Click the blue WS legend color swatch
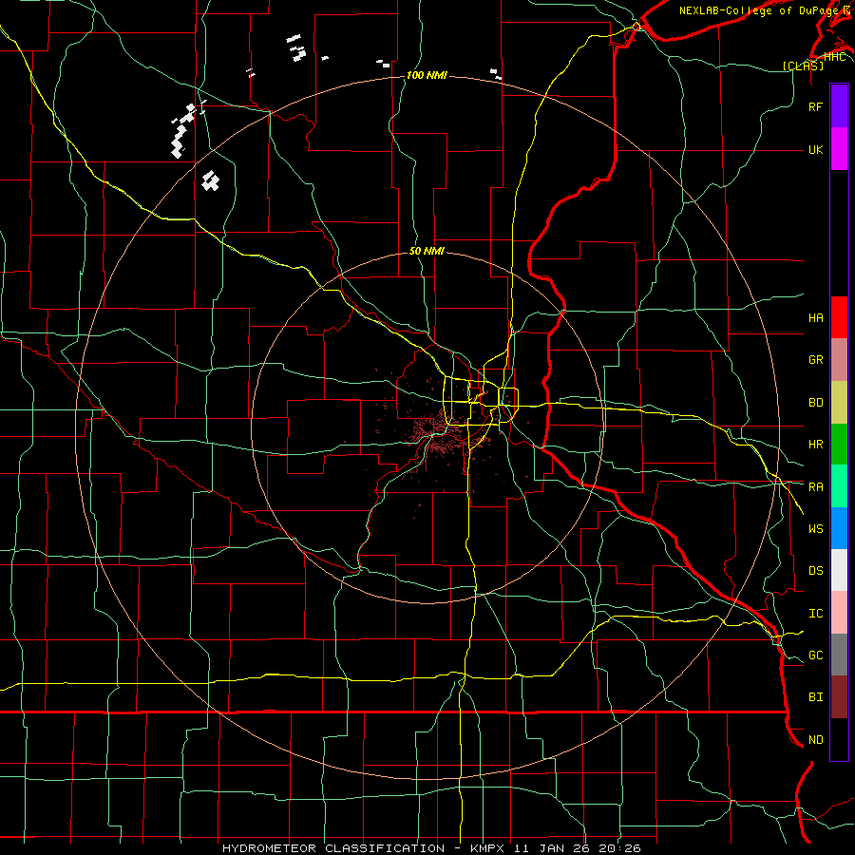This screenshot has height=855, width=855. coord(839,528)
